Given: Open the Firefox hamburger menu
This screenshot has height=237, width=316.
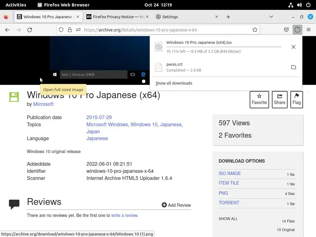Looking at the screenshot, I should point(309,30).
